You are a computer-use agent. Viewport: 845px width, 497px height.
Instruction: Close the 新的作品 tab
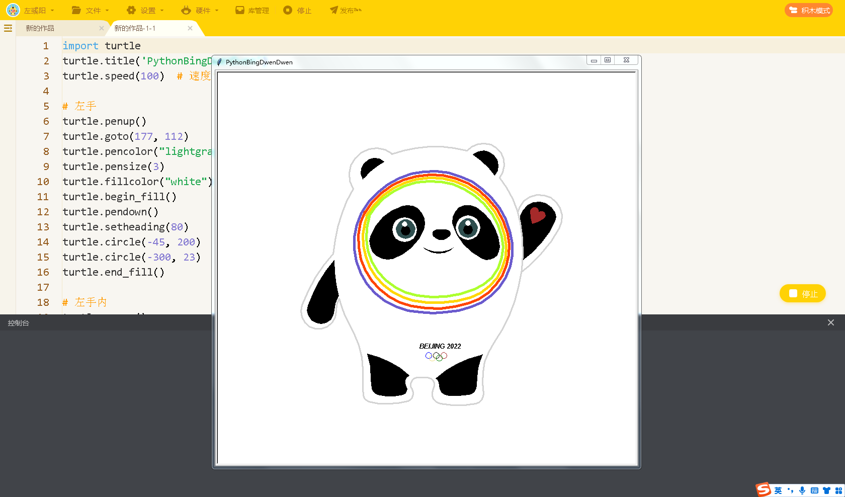click(102, 28)
